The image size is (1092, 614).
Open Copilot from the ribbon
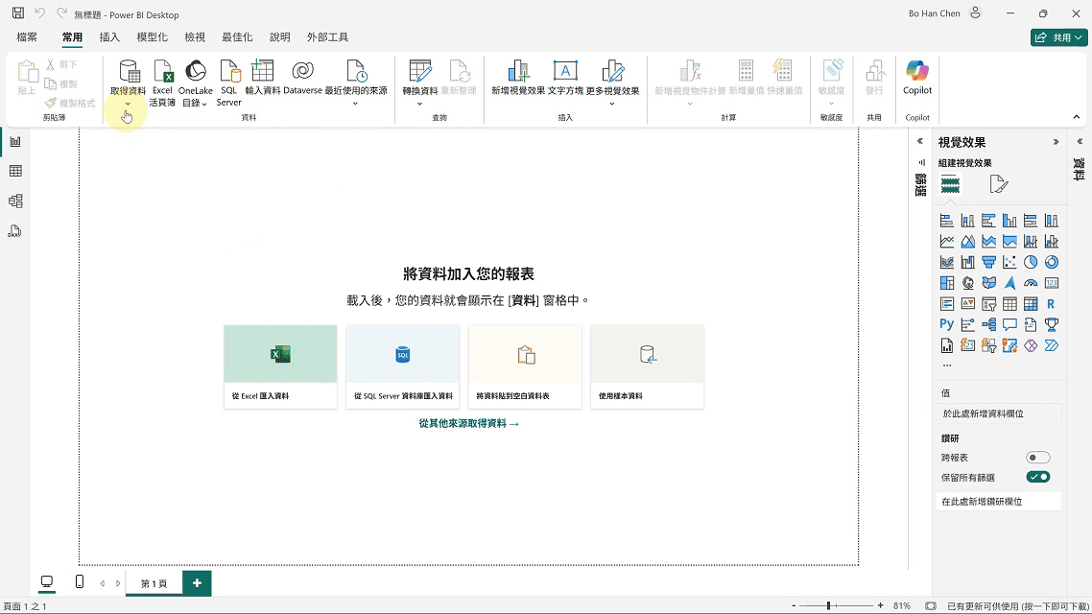point(917,78)
